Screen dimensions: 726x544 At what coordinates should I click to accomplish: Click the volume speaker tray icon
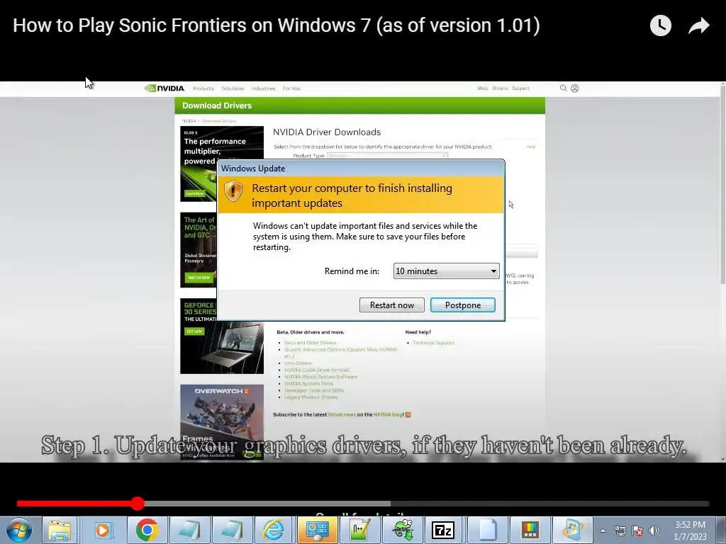654,531
